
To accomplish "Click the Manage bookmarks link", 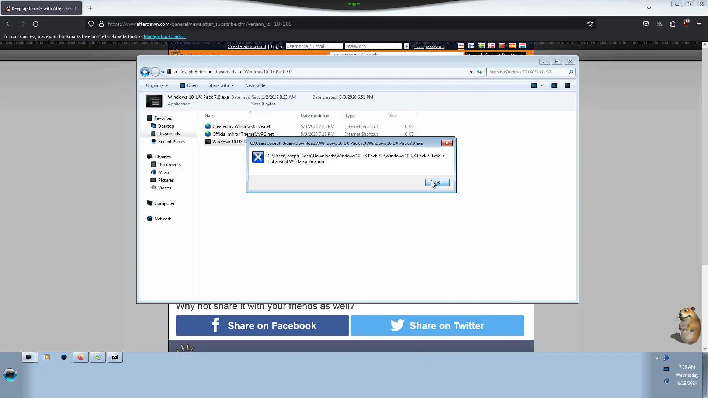I will 164,36.
